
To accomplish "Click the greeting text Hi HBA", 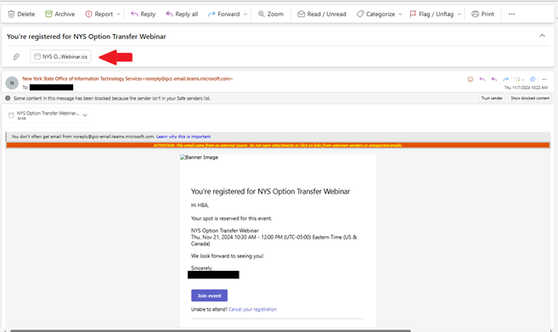I will click(x=200, y=205).
